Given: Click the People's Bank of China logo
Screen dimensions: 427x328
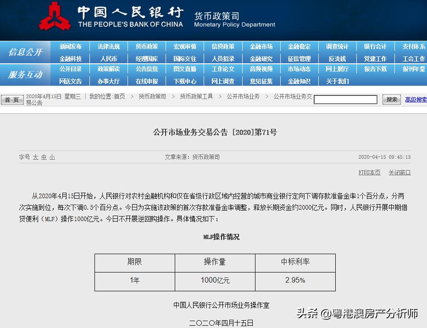Looking at the screenshot, I should (55, 17).
